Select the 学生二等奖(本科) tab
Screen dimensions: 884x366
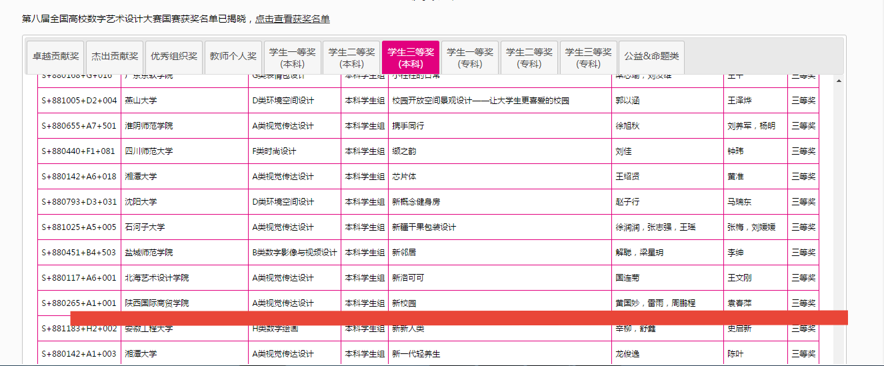point(352,58)
